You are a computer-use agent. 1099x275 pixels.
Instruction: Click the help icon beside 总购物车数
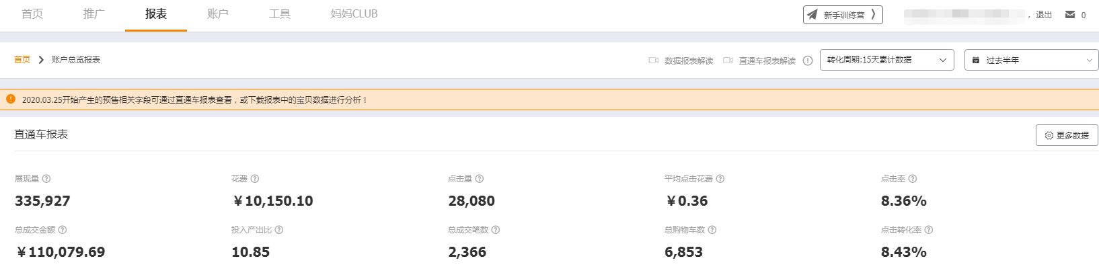712,230
